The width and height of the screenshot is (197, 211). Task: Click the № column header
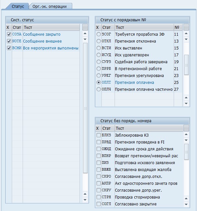coord(178,27)
